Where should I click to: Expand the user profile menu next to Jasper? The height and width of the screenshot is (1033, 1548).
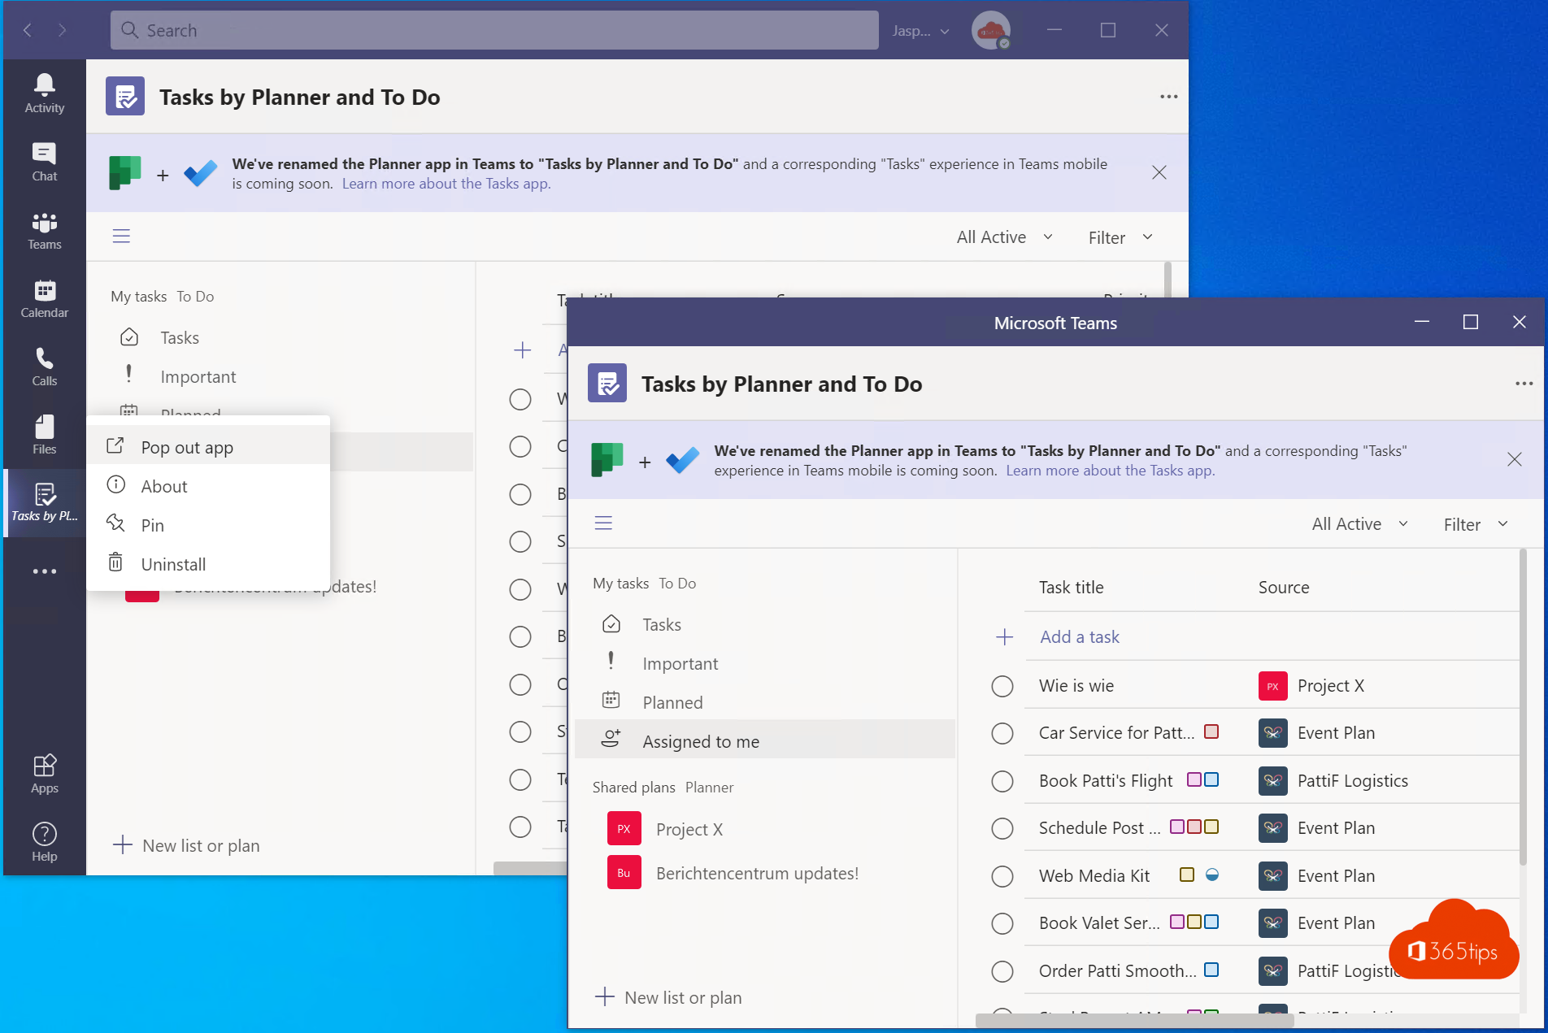[944, 31]
